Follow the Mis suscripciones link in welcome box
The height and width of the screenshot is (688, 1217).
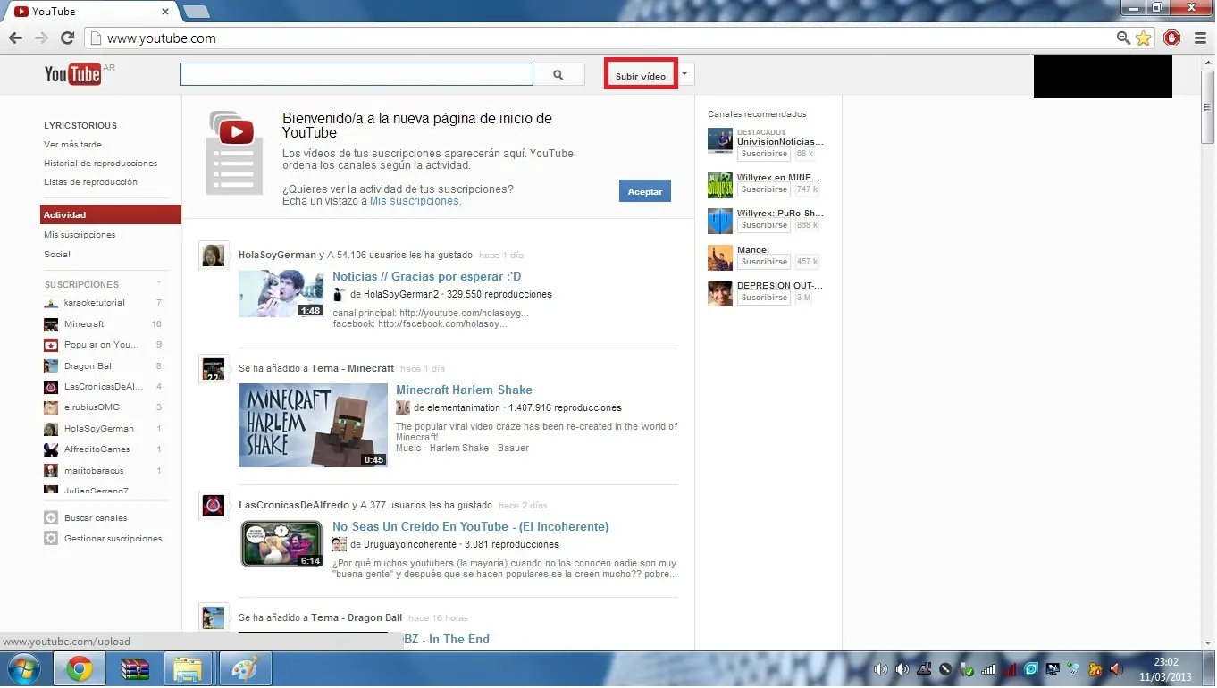(x=415, y=202)
